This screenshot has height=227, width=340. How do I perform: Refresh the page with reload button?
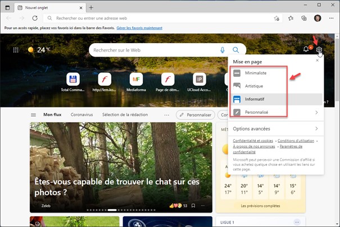pos(35,18)
